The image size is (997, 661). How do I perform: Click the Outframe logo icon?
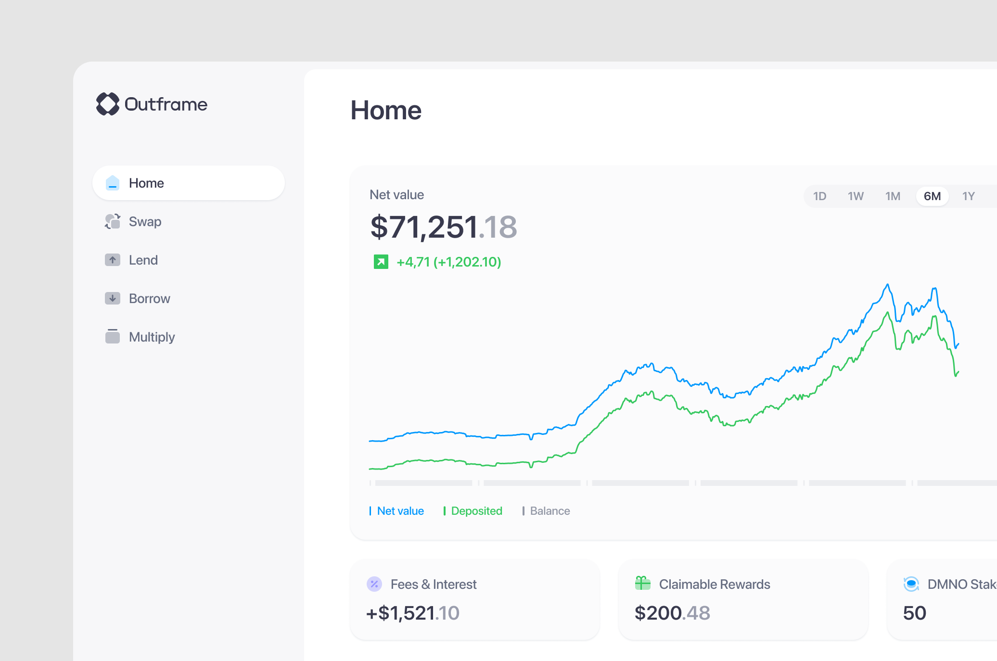click(x=109, y=104)
